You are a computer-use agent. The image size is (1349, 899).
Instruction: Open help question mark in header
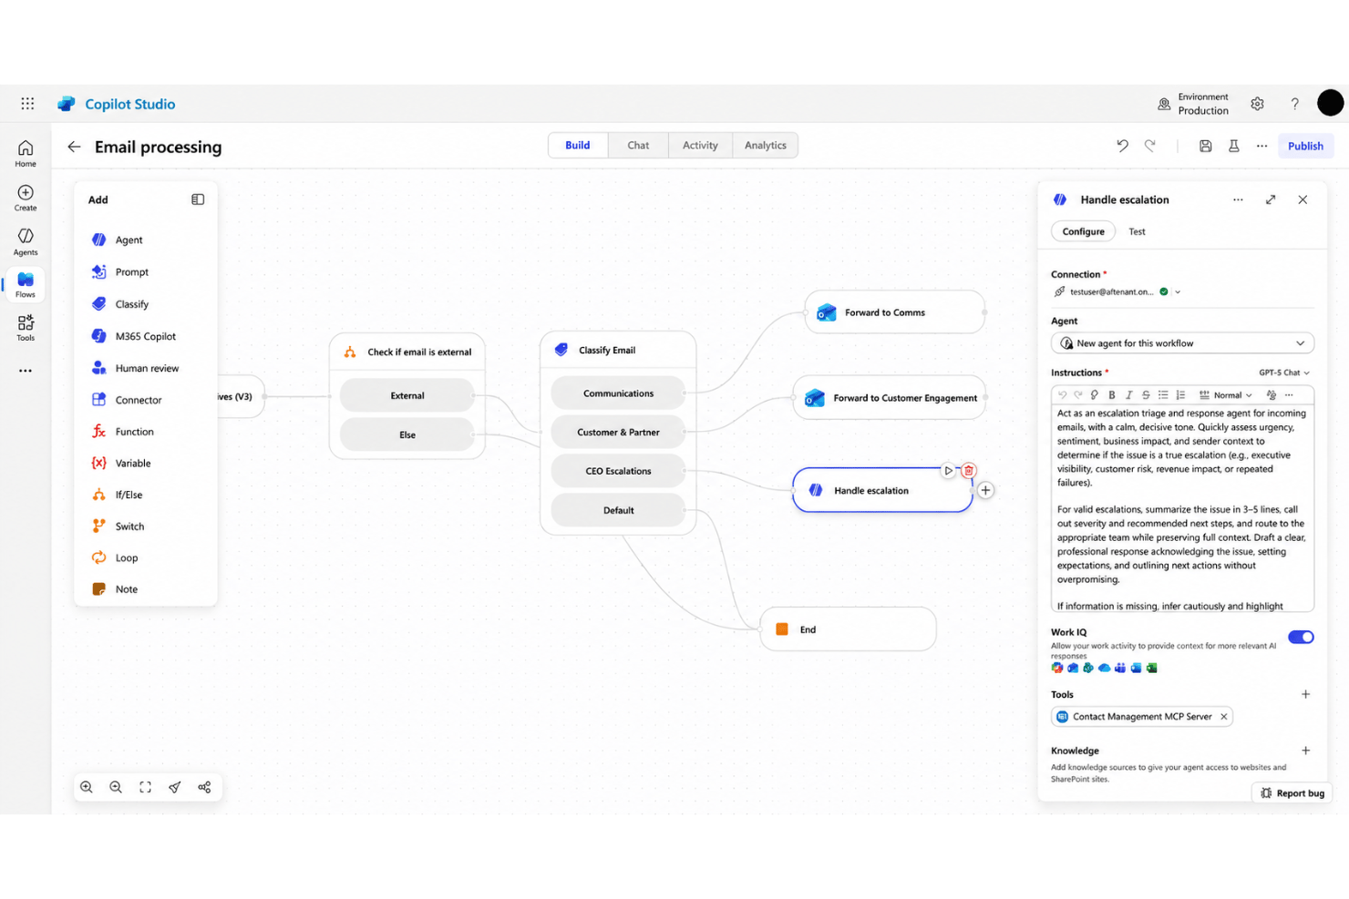tap(1294, 104)
